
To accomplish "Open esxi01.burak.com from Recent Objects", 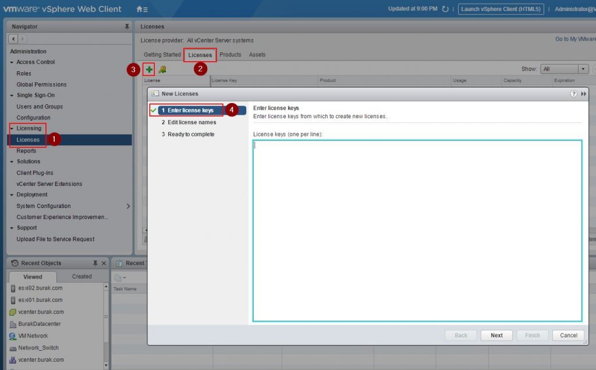I will click(x=40, y=300).
